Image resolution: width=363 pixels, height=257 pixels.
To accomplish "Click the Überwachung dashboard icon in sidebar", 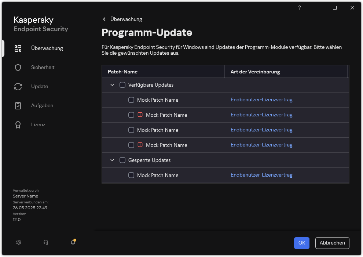I will click(x=18, y=48).
